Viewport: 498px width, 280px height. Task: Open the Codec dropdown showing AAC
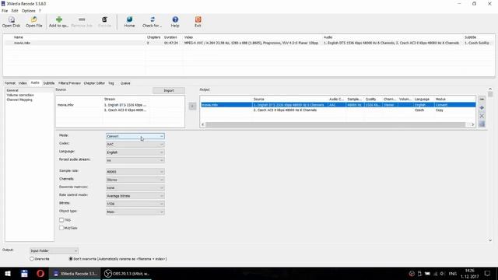click(135, 144)
